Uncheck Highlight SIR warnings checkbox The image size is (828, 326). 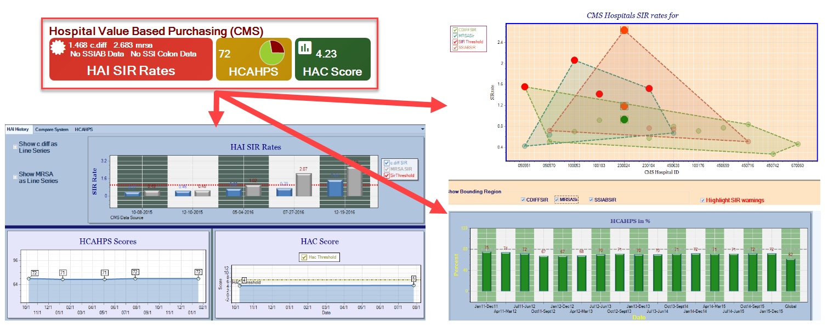(703, 201)
